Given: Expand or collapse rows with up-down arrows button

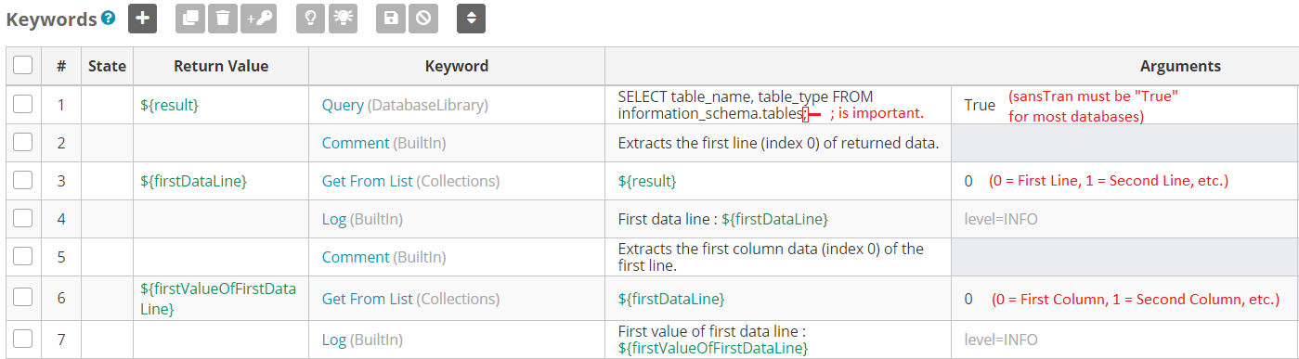Looking at the screenshot, I should 472,19.
